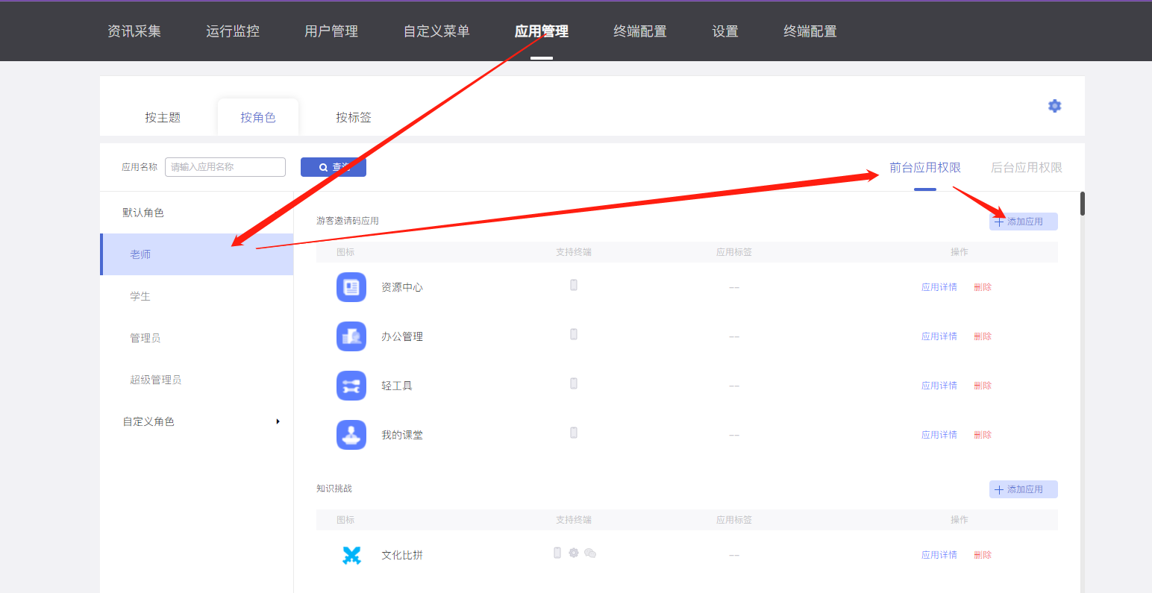
Task: Click the phone terminal icon for 资源中心
Action: (x=574, y=285)
